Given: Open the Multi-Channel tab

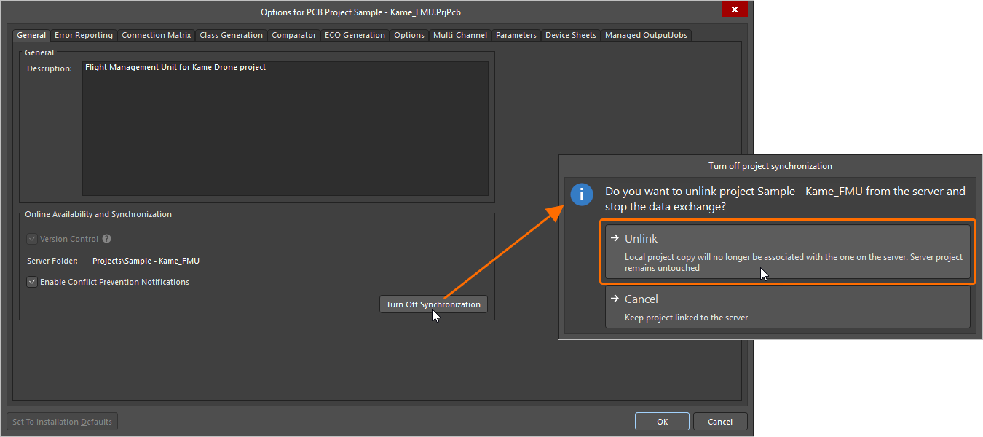Looking at the screenshot, I should point(461,35).
